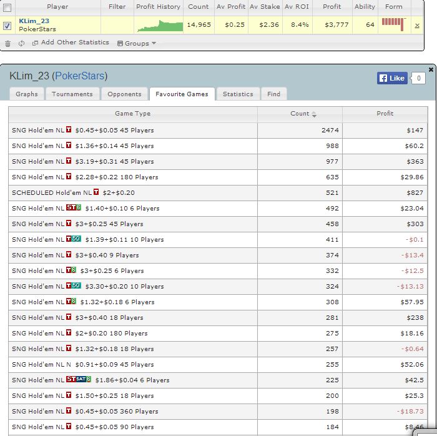The height and width of the screenshot is (436, 437).
Task: Click the count value 2474
Action: tap(330, 130)
